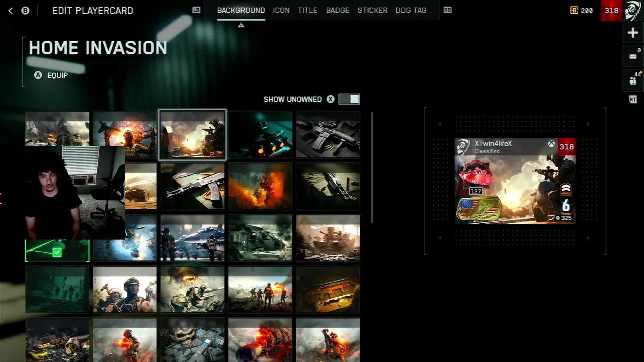Select the desert tank background thumbnail
Screen dimensions: 644x362
(x=328, y=238)
